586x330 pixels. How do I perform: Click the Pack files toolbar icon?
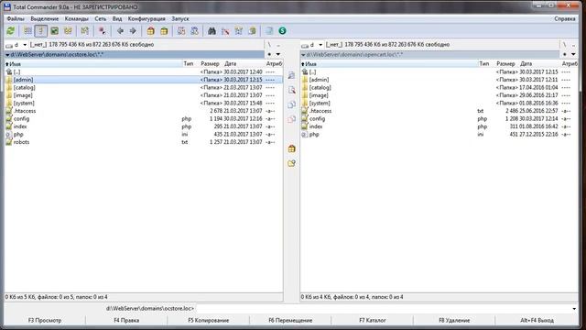(150, 31)
